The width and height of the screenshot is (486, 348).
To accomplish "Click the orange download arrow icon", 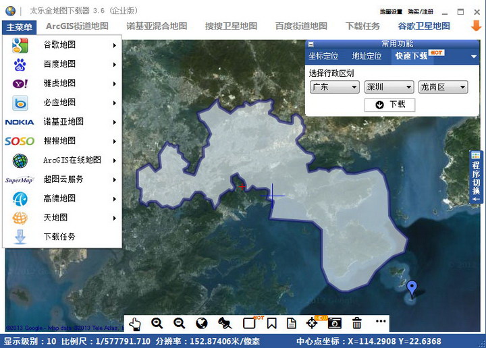I will click(x=475, y=26).
